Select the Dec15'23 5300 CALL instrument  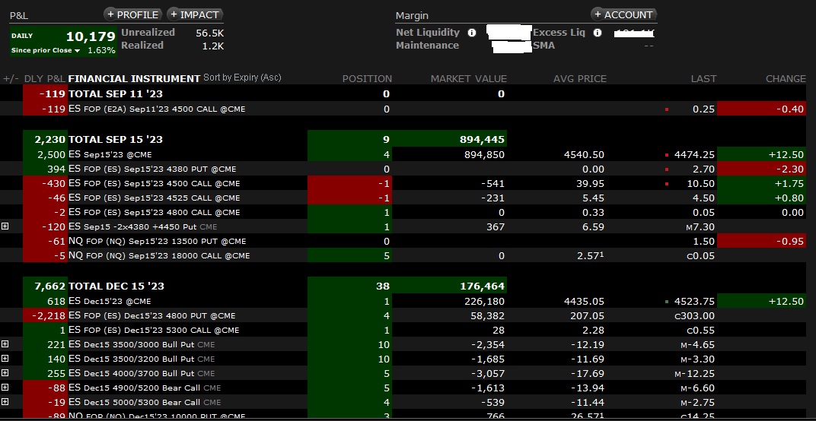click(154, 330)
